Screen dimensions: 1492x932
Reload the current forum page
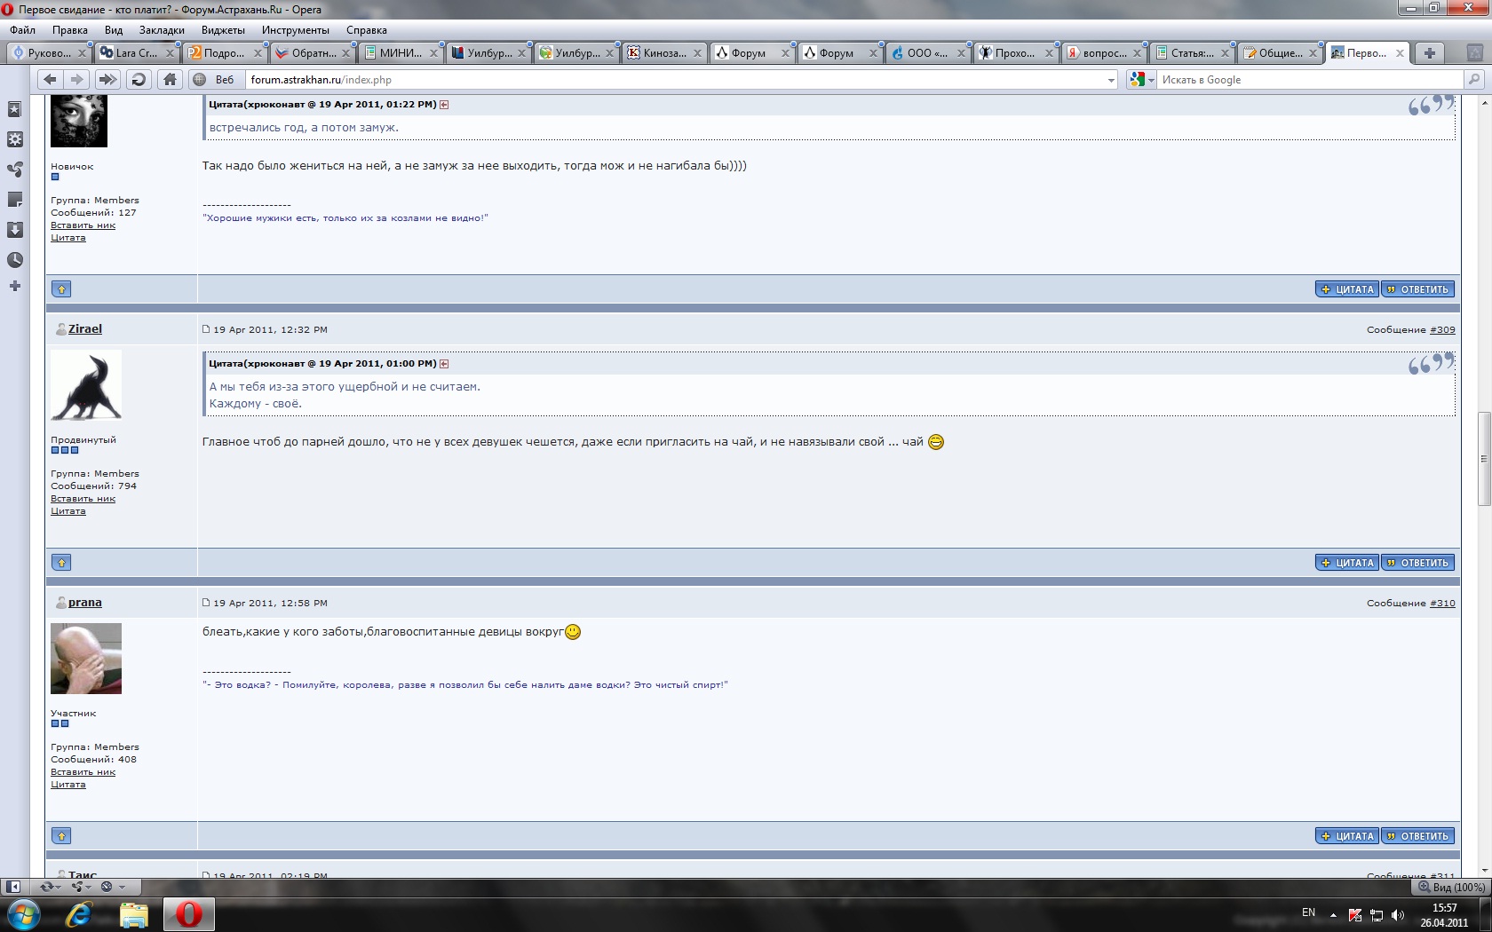coord(139,80)
